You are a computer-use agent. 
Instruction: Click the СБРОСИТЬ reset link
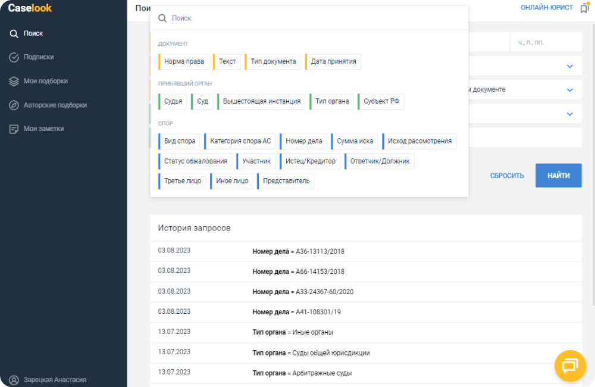point(507,176)
